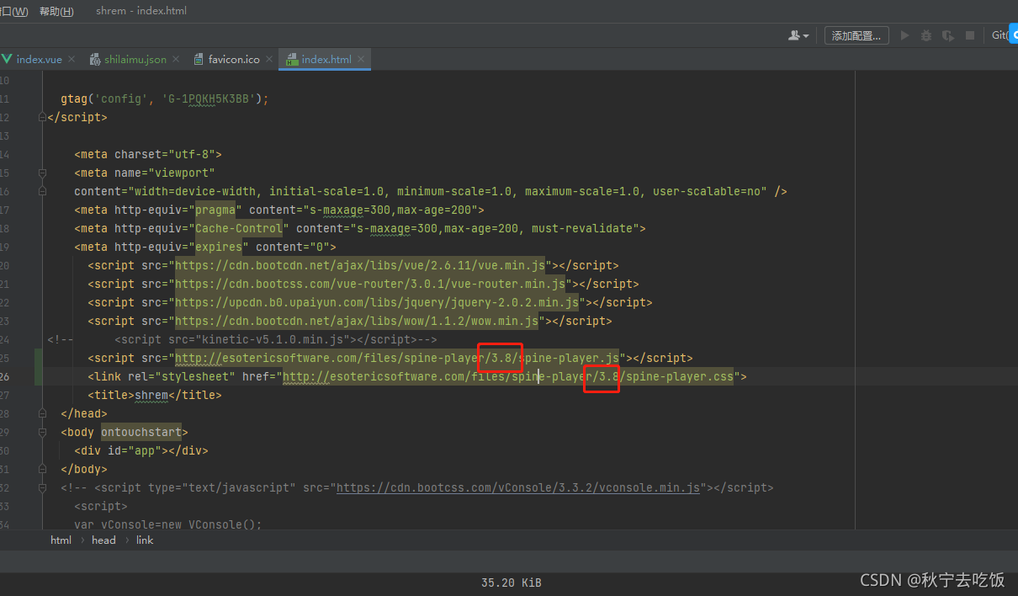1018x596 pixels.
Task: Click the expires attribute value
Action: coord(219,247)
